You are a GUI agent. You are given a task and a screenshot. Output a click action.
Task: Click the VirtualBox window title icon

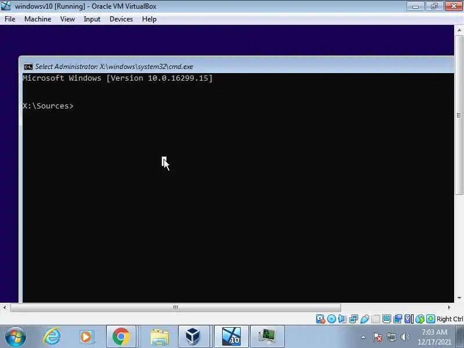pyautogui.click(x=6, y=6)
